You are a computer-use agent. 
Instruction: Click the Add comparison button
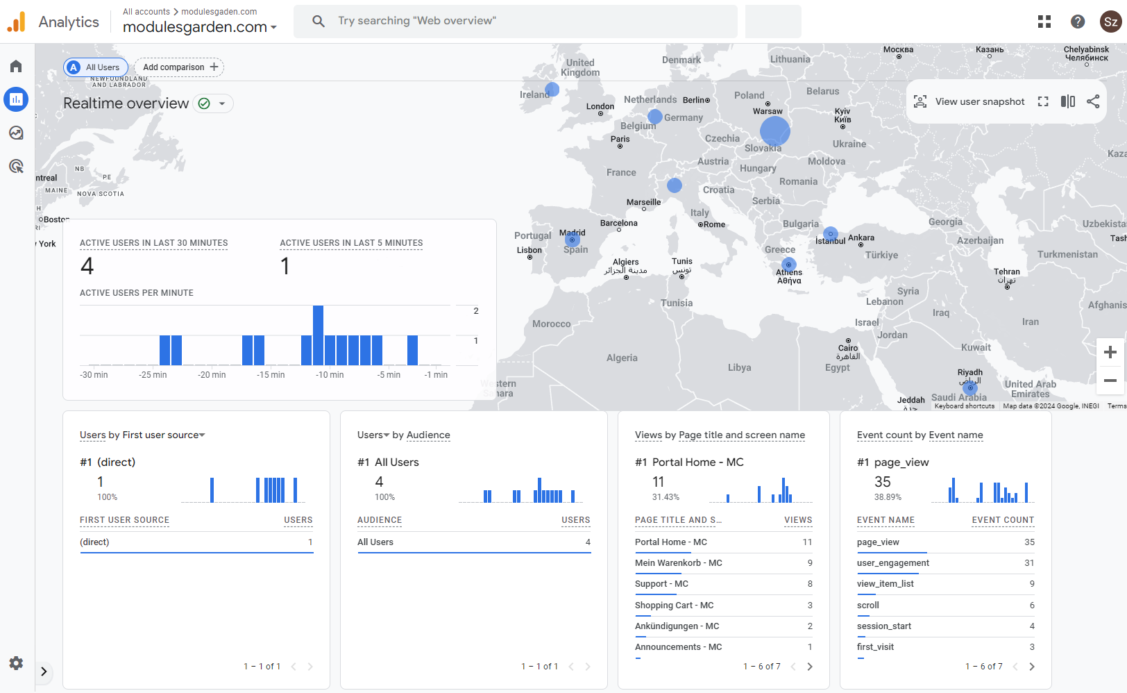coord(178,67)
